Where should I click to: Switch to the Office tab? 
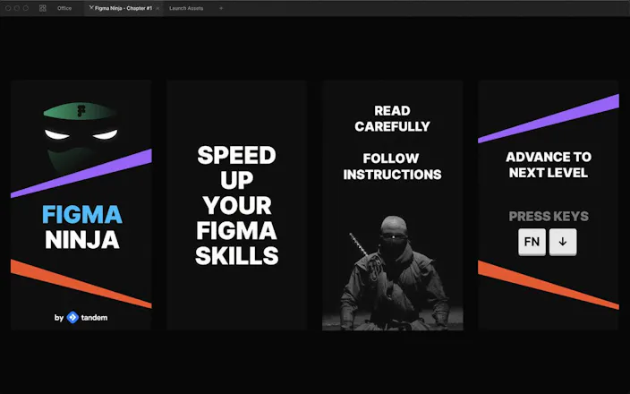coord(64,8)
